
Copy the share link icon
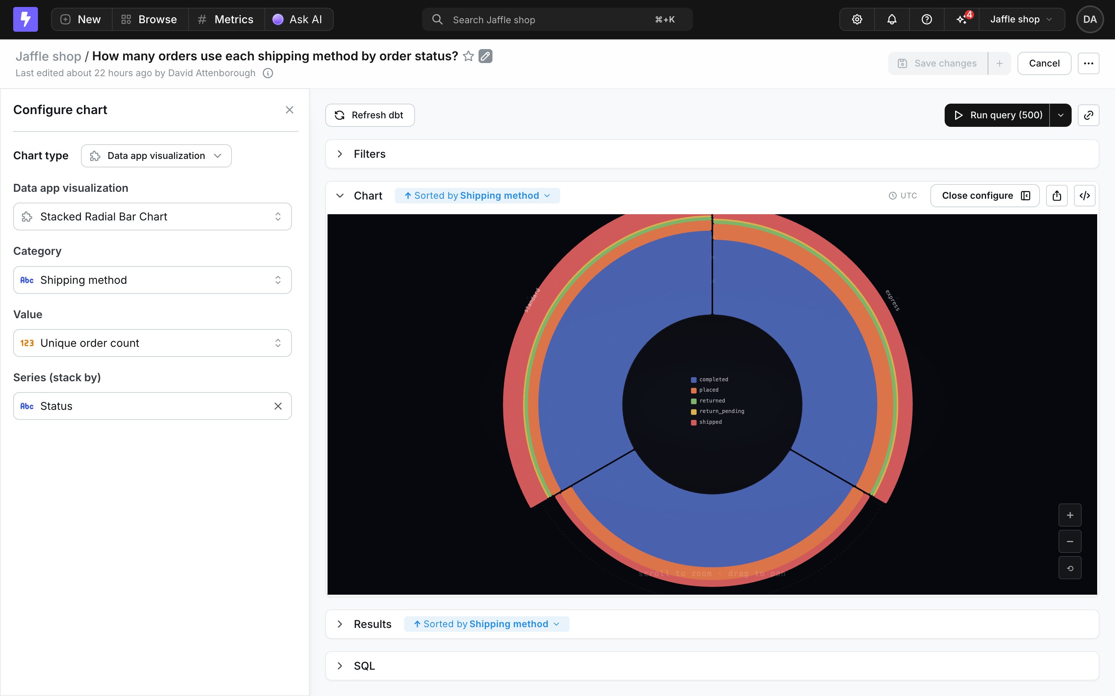coord(1088,115)
